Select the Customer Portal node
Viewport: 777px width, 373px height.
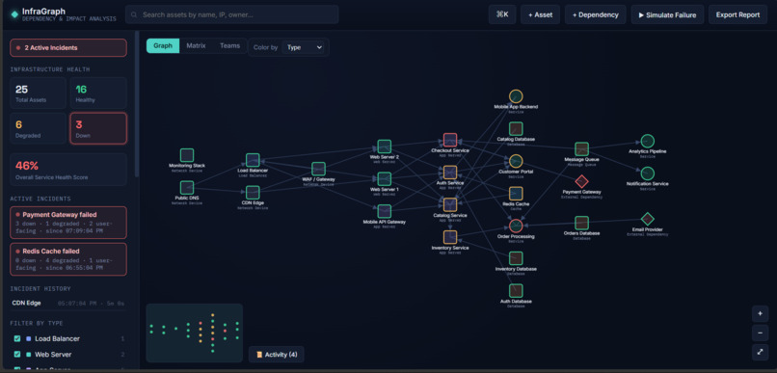[516, 161]
